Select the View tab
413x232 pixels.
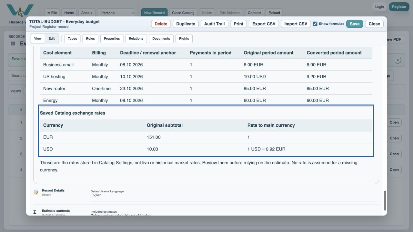pyautogui.click(x=38, y=39)
